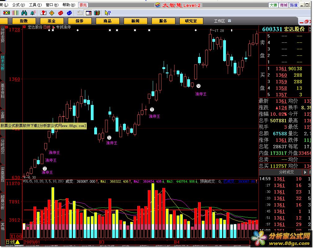Click the 2009/01 date on time axis
Viewport: 313px width, 248px height.
pos(32,242)
